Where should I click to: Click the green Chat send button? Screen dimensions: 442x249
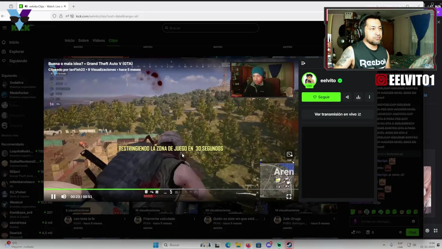[412, 232]
